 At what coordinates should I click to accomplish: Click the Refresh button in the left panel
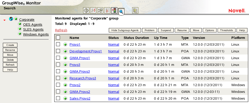click(10, 65)
